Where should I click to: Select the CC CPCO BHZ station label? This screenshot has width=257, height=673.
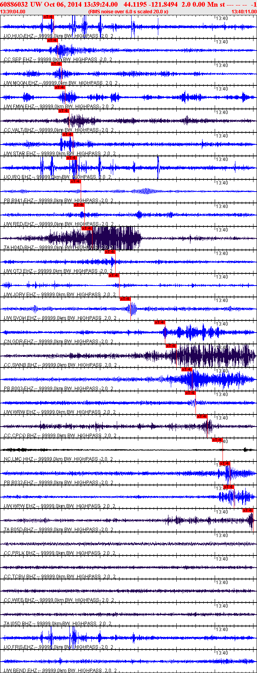coord(60,435)
